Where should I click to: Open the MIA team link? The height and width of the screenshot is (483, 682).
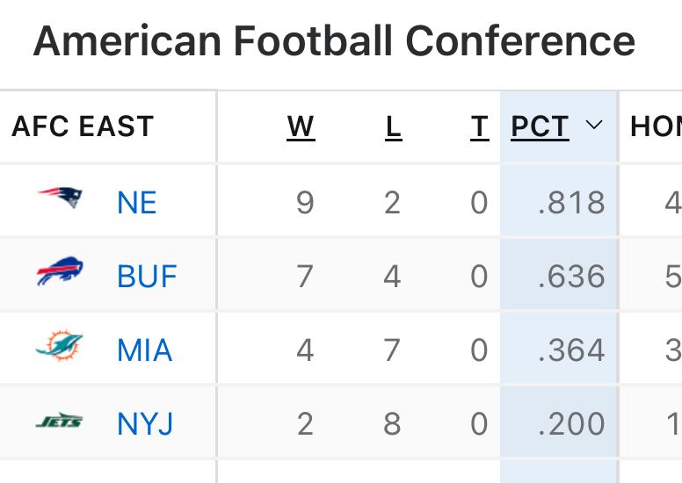coord(144,350)
